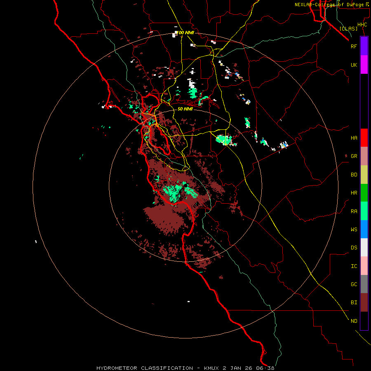The width and height of the screenshot is (371, 371).
Task: Click the IC legend label
Action: point(354,266)
